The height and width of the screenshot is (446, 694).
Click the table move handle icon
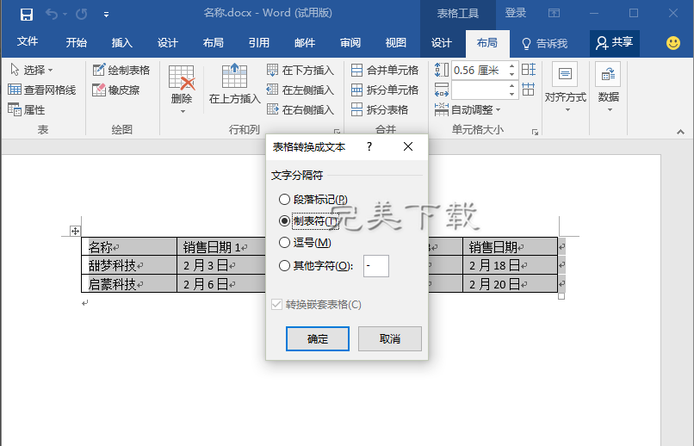pyautogui.click(x=75, y=231)
